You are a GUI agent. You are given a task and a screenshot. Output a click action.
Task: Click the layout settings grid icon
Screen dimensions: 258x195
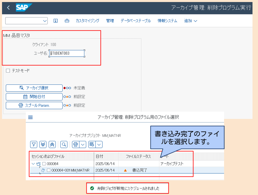point(92,145)
